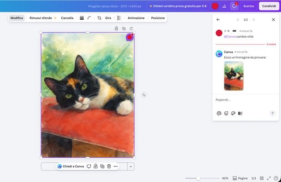The width and height of the screenshot is (281, 182).
Task: Expand the dropdown chevron below canvas
Action: tap(131, 166)
